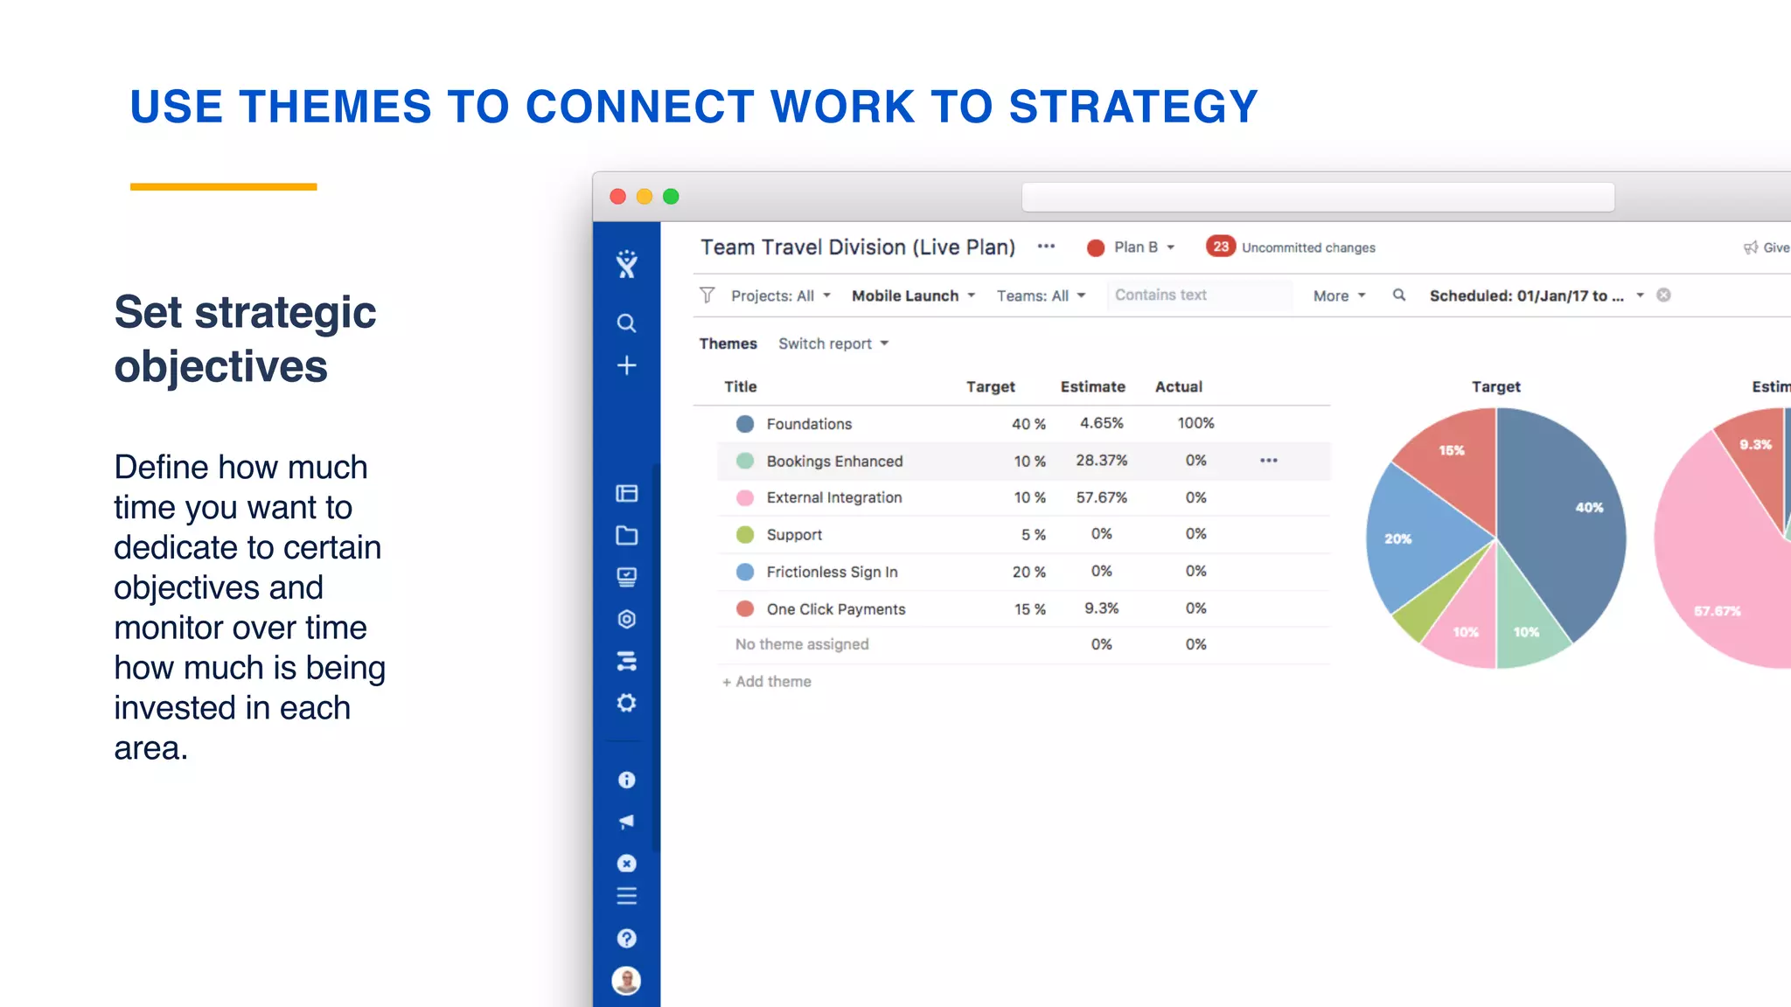The height and width of the screenshot is (1007, 1791).
Task: Click Add theme link
Action: coord(767,681)
